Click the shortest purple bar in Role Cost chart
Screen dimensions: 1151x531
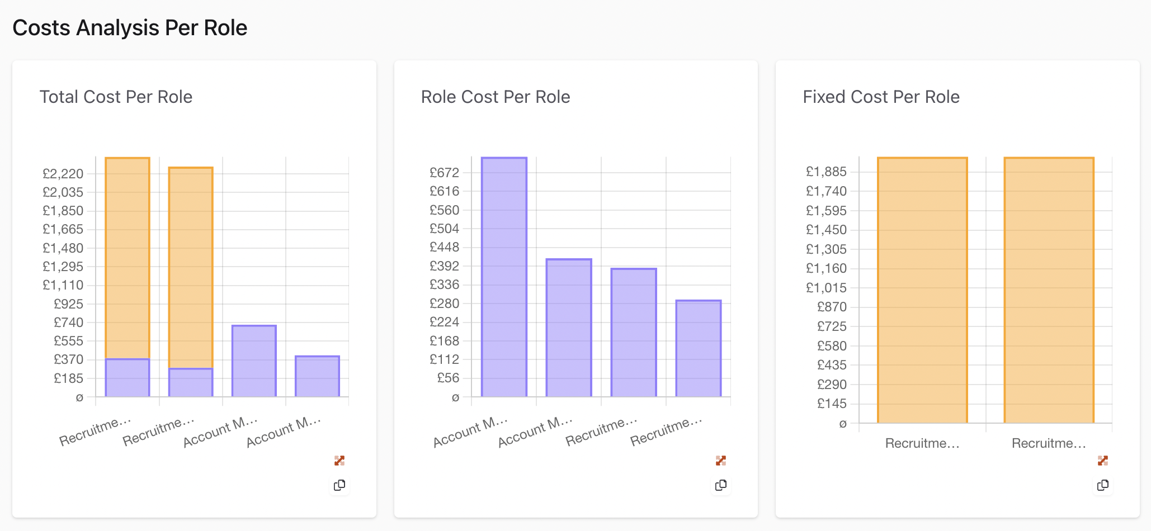click(699, 347)
